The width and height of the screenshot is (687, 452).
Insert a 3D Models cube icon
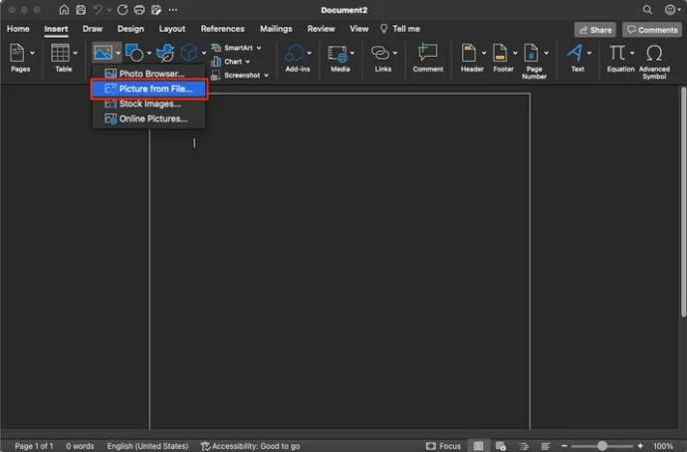[x=189, y=53]
